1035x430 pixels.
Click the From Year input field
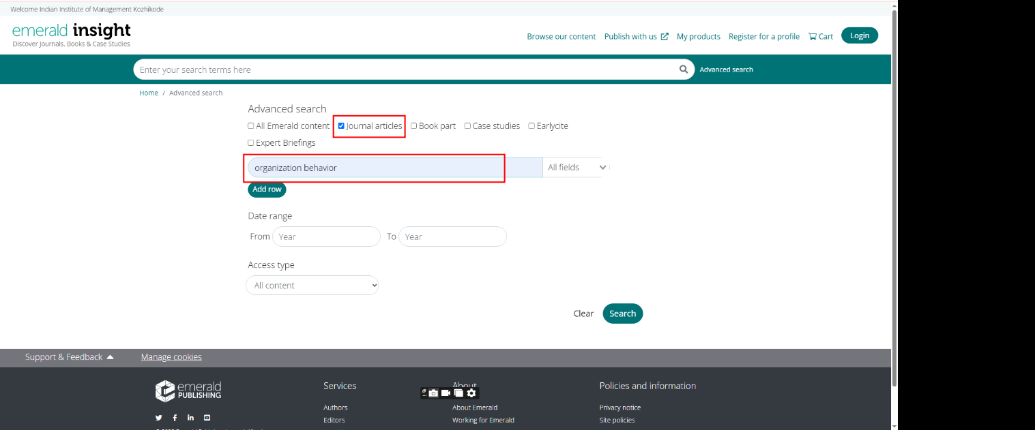[x=326, y=237]
